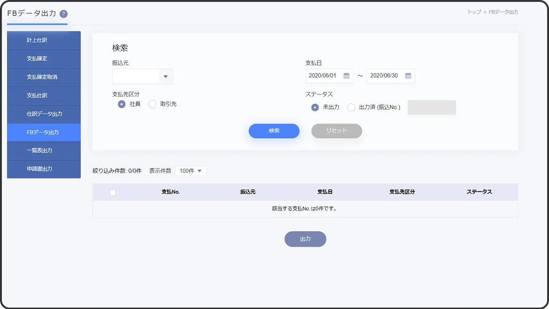
Task: Open the start date calendar picker icon
Action: pos(346,76)
